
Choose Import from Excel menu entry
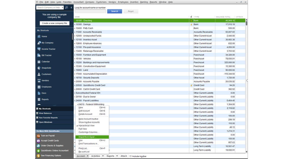click(x=92, y=137)
